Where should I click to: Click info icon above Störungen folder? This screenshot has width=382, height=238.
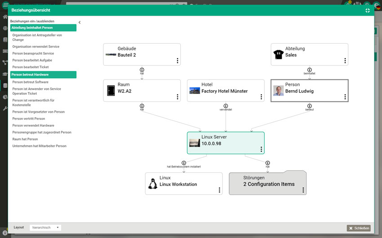267,163
